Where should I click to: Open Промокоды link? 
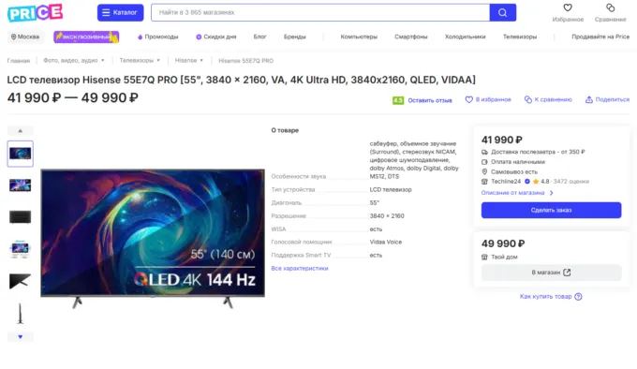158,37
